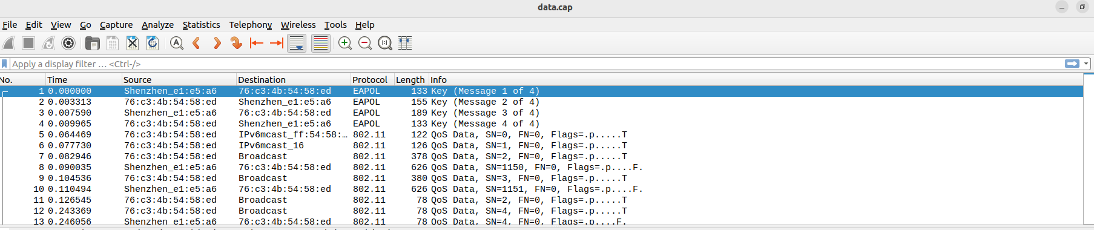Sort by the Length column header

click(x=412, y=80)
